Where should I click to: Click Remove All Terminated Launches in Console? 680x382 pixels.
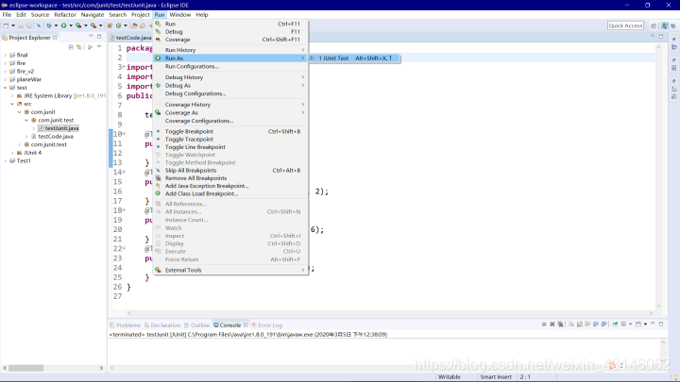[x=560, y=324]
